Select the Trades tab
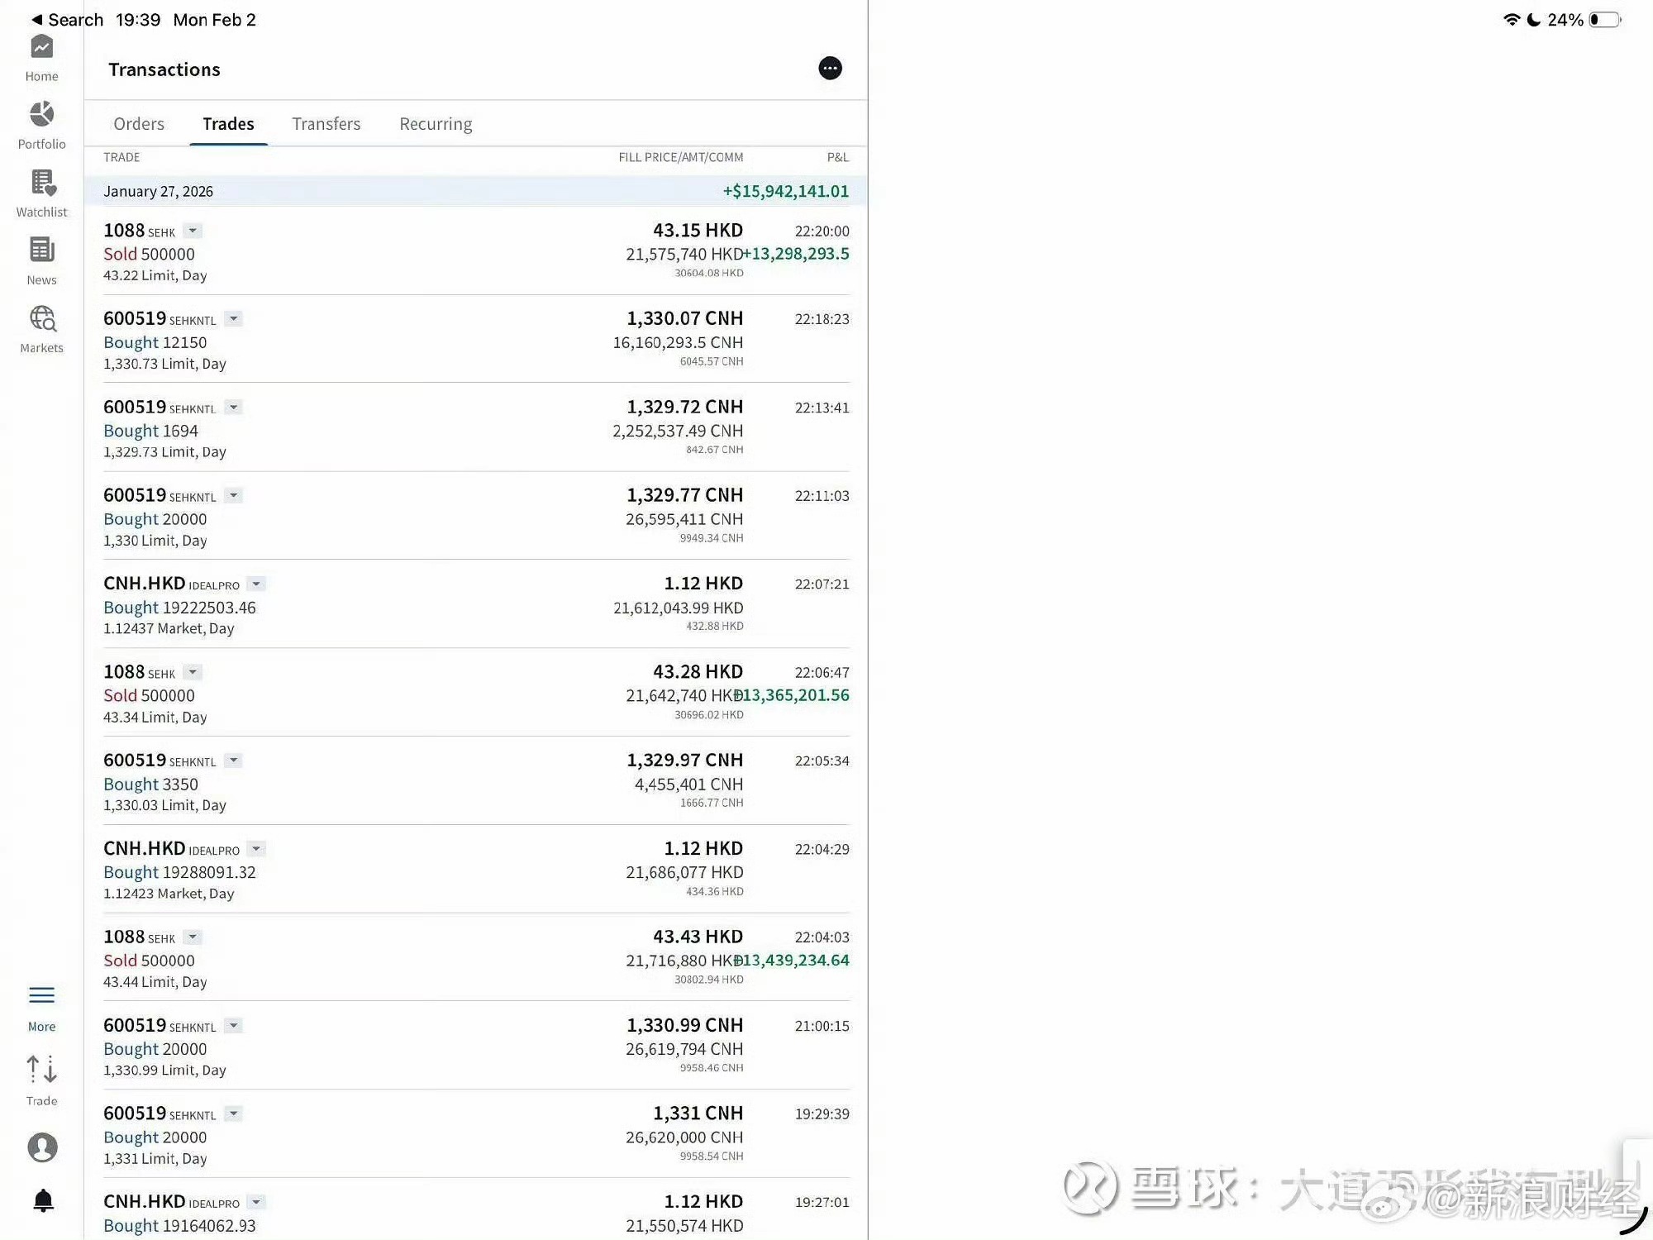This screenshot has height=1240, width=1653. coord(228,123)
